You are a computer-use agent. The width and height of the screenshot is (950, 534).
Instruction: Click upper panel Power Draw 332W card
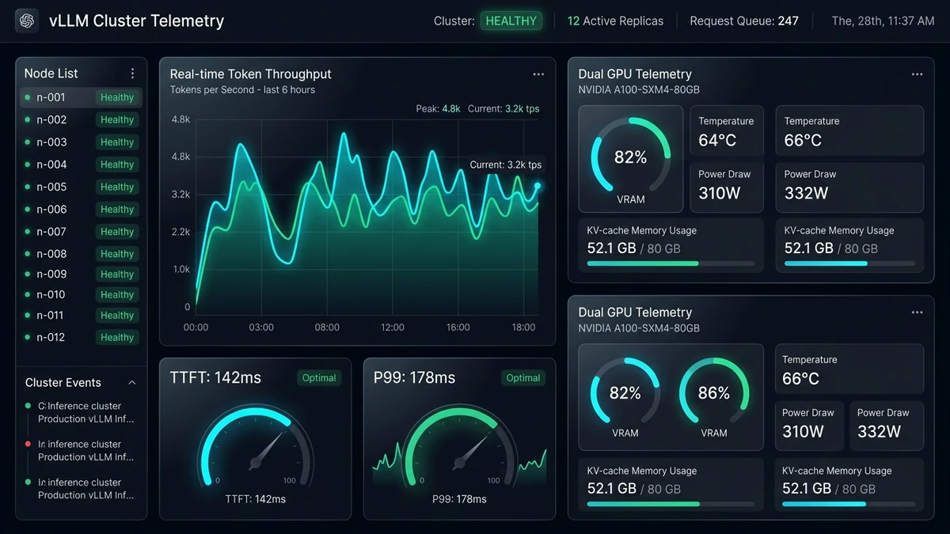coord(849,187)
